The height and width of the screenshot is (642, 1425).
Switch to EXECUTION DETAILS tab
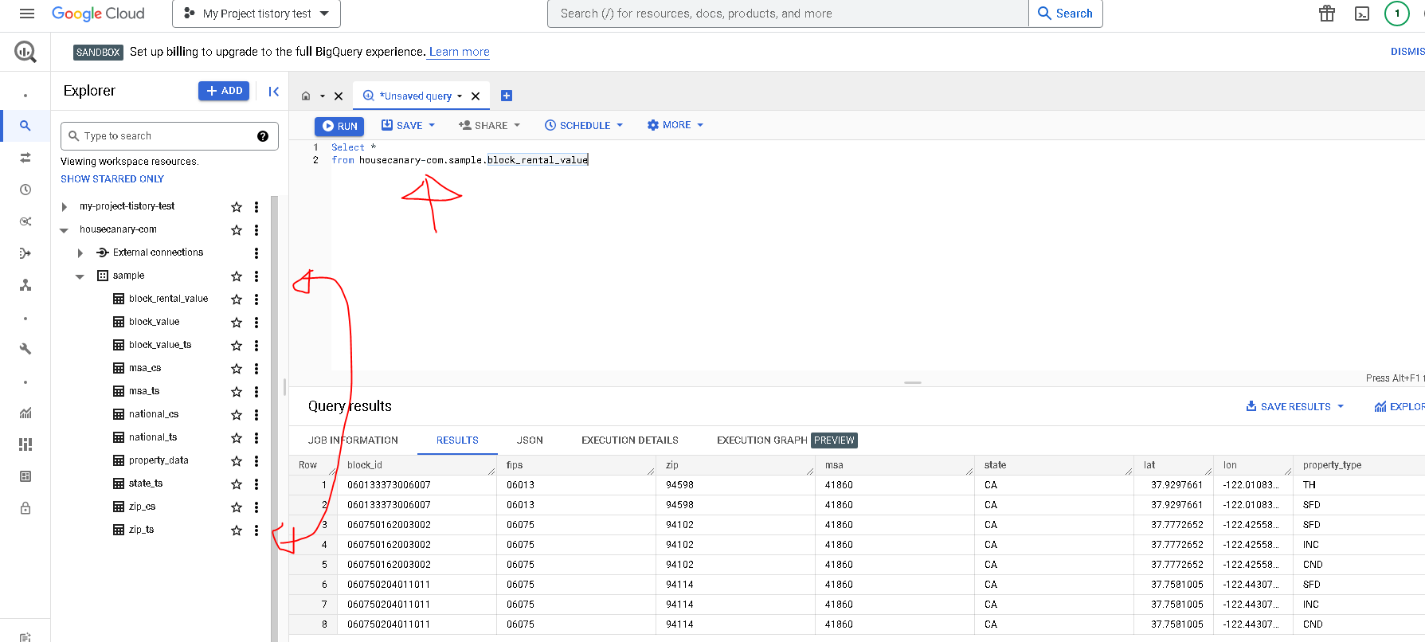630,440
